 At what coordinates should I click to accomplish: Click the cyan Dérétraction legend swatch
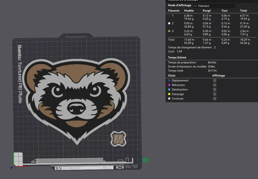(x=169, y=89)
